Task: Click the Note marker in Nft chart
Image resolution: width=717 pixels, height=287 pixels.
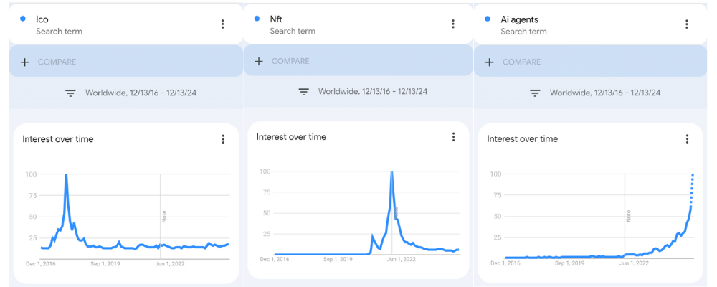Action: [396, 213]
